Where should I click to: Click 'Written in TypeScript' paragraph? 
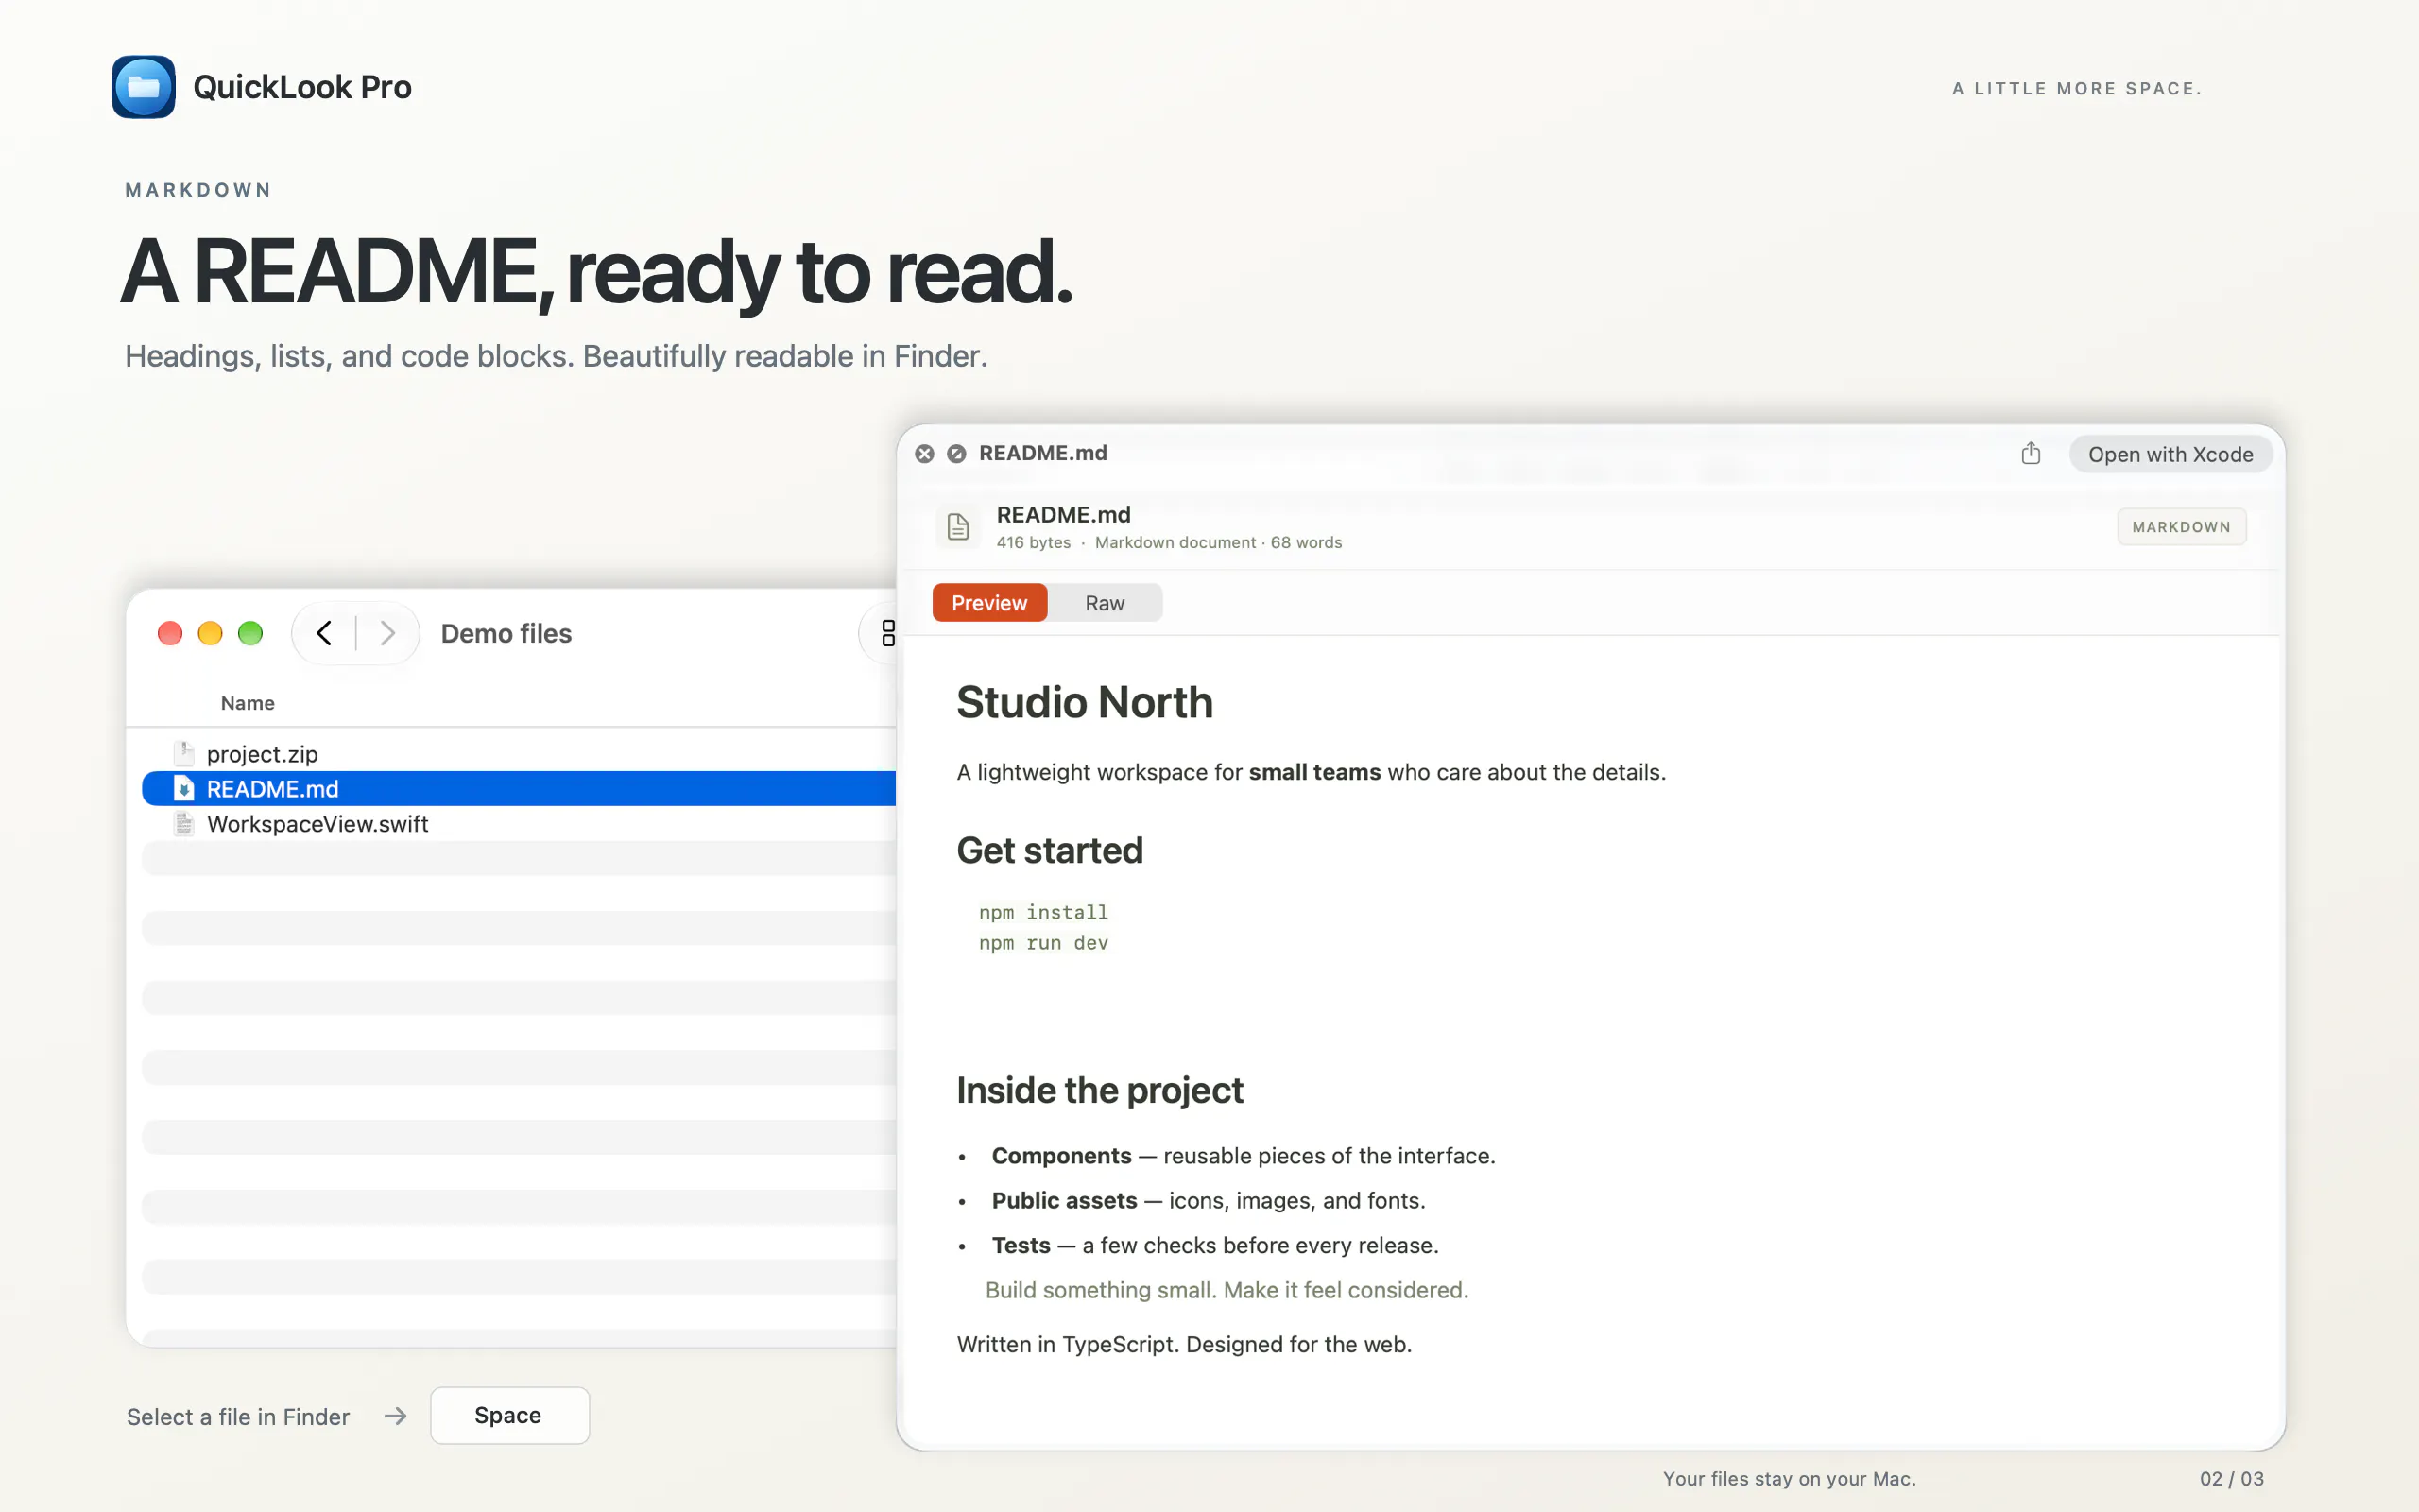[x=1185, y=1344]
